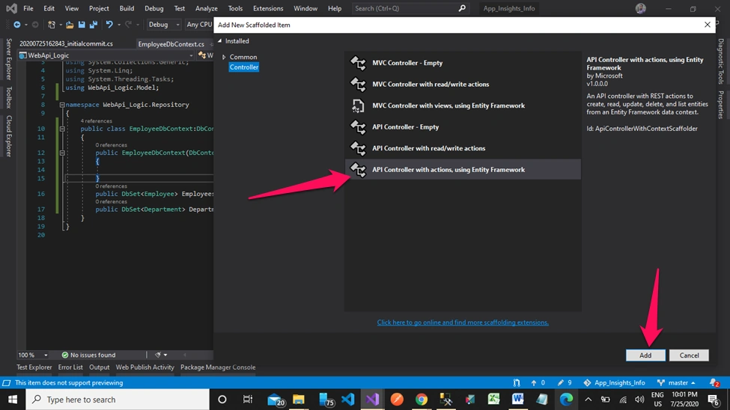Open Excel from the taskbar
The height and width of the screenshot is (410, 730).
(x=493, y=400)
